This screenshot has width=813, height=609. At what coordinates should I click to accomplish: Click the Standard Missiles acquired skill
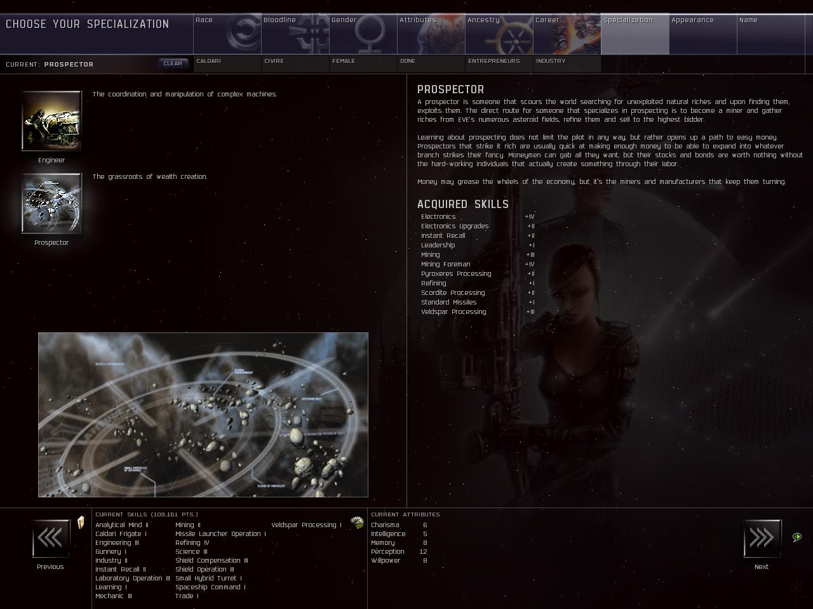478,303
